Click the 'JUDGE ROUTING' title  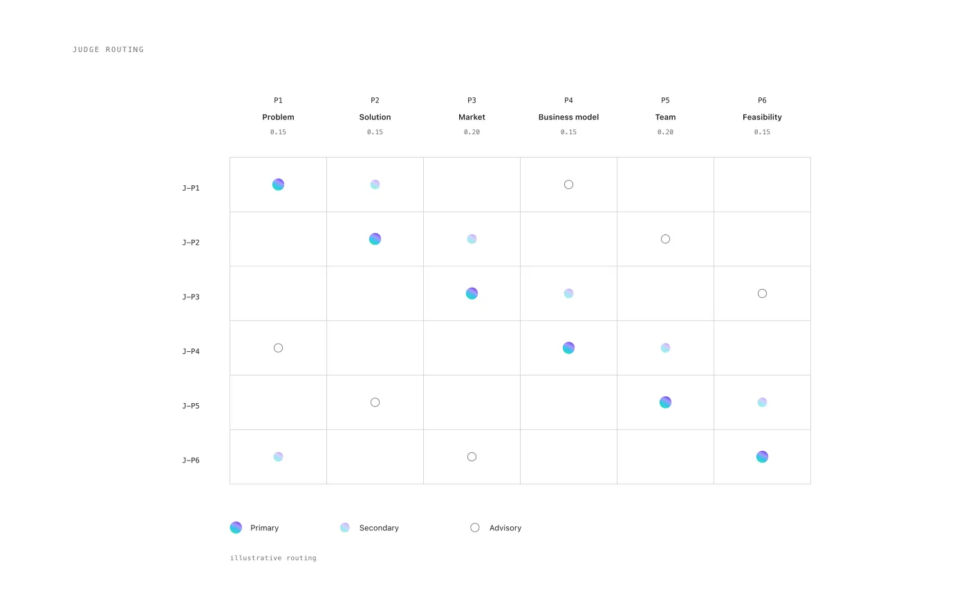click(109, 50)
